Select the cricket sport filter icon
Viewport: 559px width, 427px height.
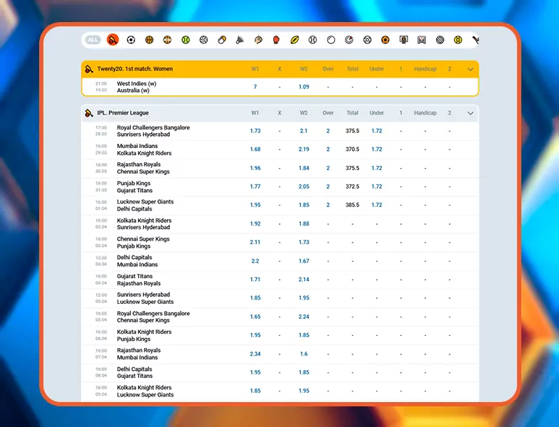[112, 40]
